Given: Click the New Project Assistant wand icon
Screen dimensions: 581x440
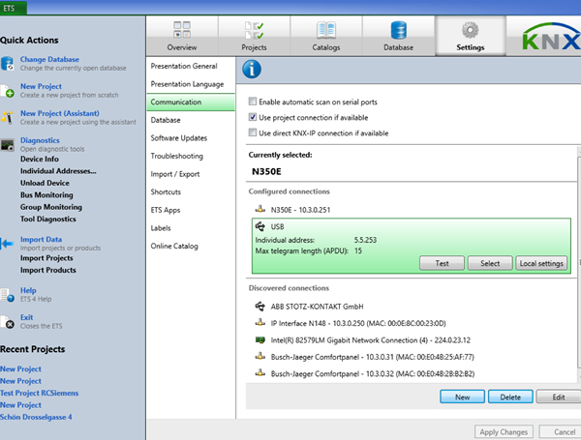Looking at the screenshot, I should pos(7,118).
